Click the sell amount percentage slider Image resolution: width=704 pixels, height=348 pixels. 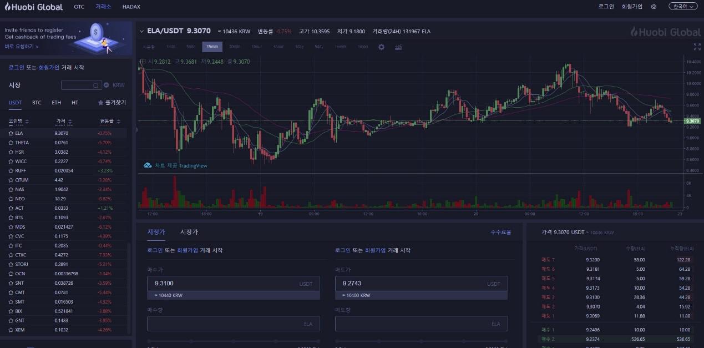(x=421, y=341)
